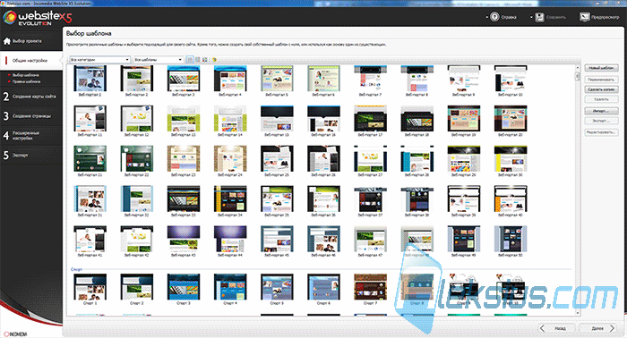
Task: Open sub-item Выбор шаблона
Action: pos(26,75)
